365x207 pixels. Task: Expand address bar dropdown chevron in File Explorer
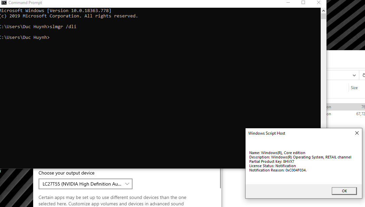(x=354, y=75)
